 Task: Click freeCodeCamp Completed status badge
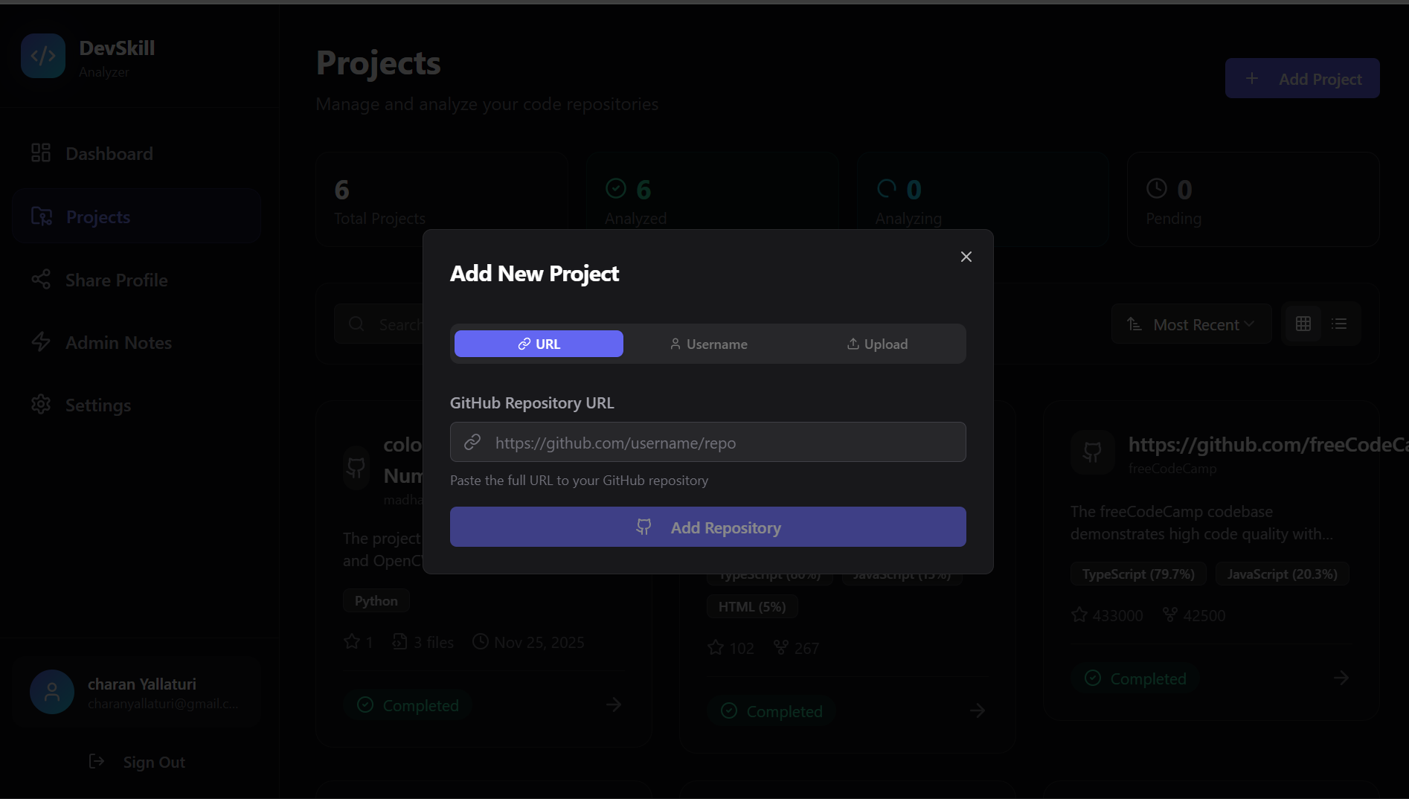[1135, 678]
